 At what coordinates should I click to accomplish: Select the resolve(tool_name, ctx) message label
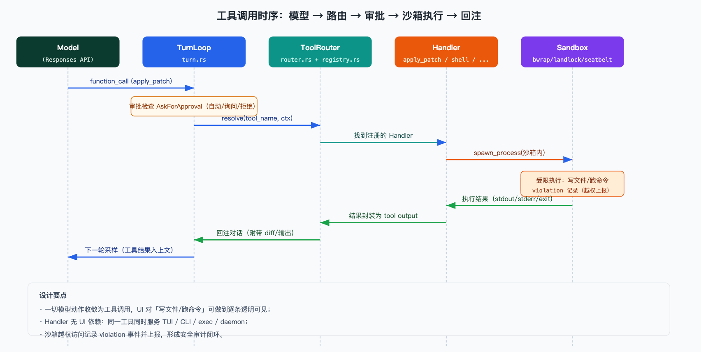pos(257,118)
